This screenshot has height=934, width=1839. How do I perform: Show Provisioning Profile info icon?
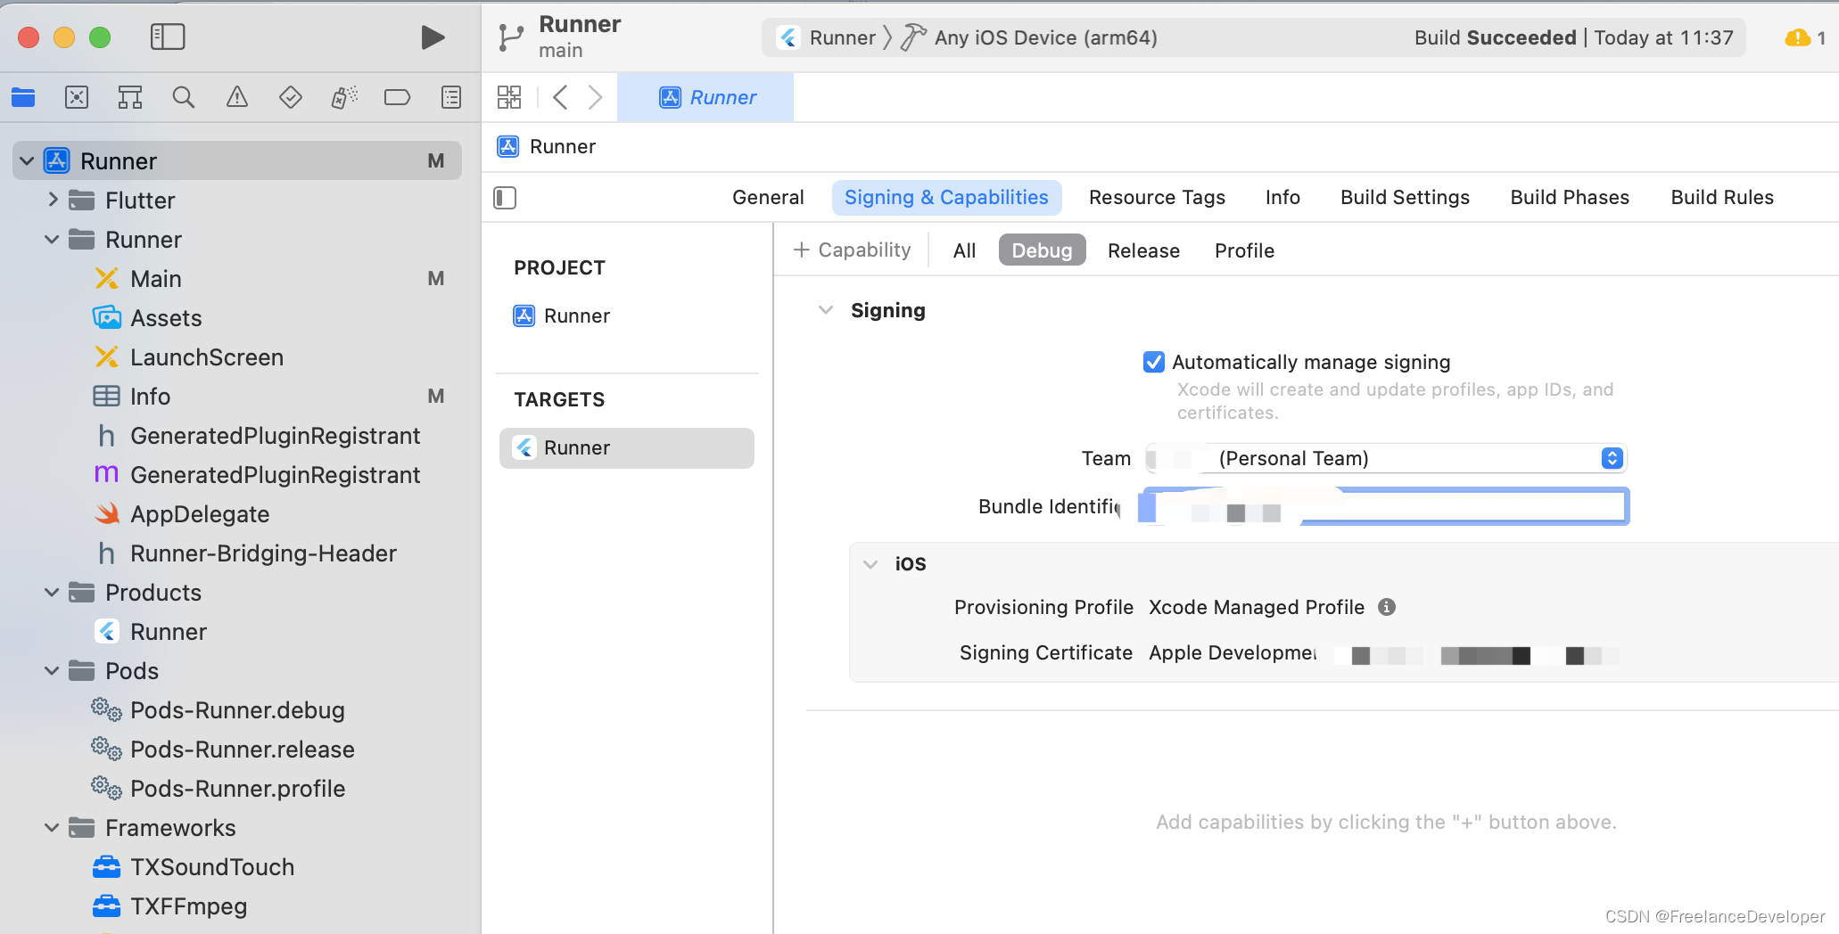pyautogui.click(x=1387, y=607)
